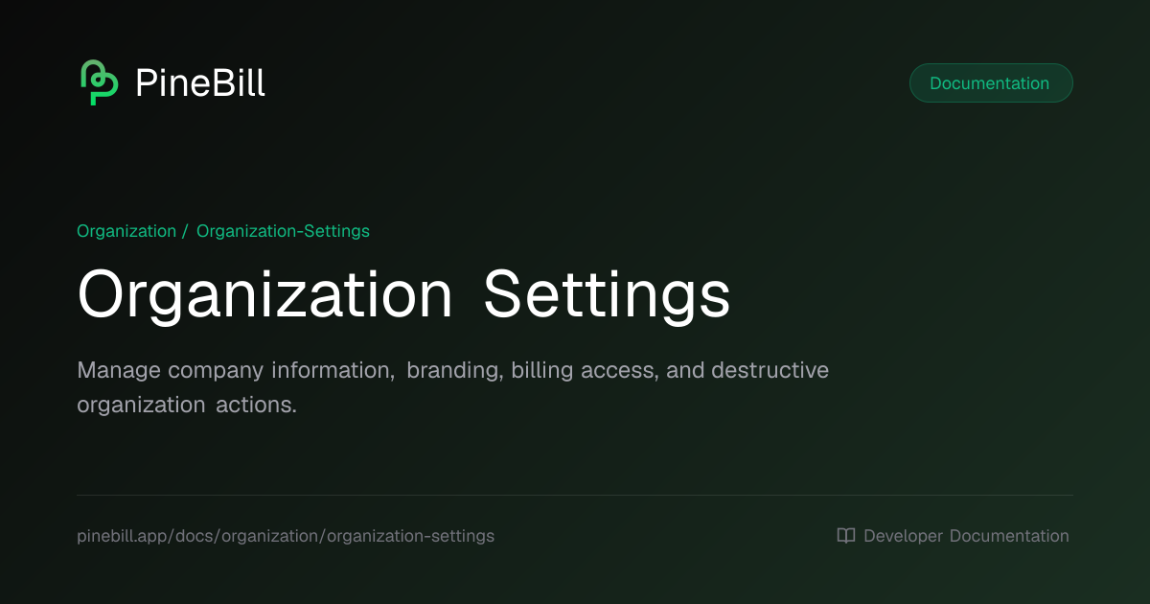
Task: Click the book icon beside Developer Documentation
Action: (x=846, y=536)
